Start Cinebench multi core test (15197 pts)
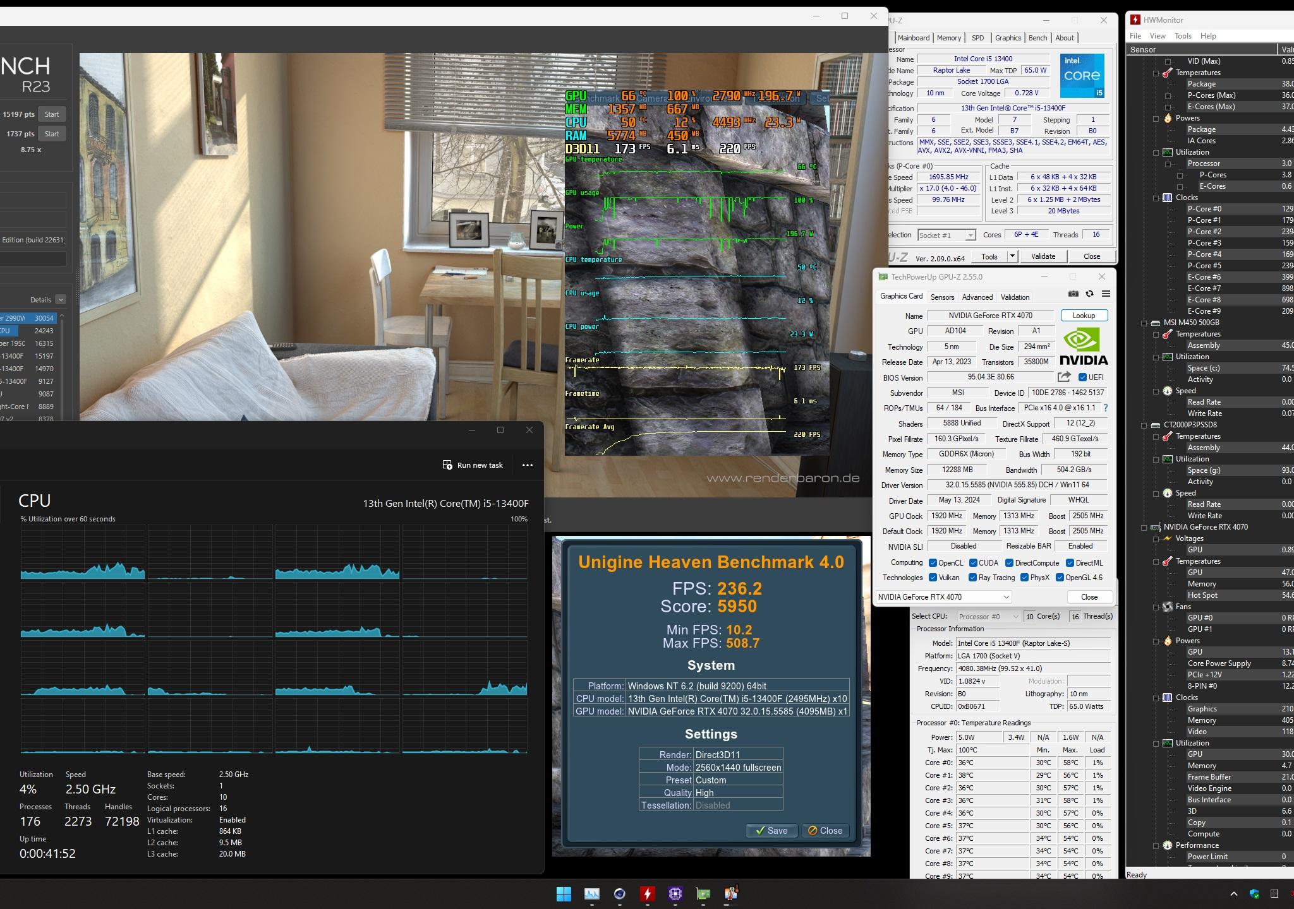This screenshot has width=1294, height=909. [x=52, y=114]
